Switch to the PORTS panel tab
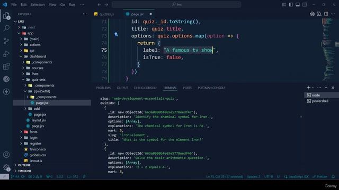This screenshot has height=190, width=339. 187,88
